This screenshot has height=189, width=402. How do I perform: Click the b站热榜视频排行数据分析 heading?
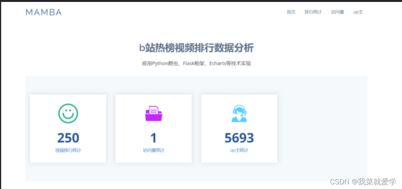196,48
